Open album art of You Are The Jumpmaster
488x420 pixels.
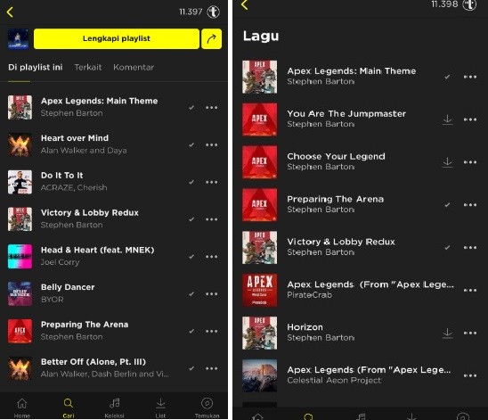259,119
